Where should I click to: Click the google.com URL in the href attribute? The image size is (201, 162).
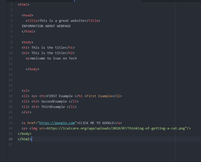click(57, 123)
